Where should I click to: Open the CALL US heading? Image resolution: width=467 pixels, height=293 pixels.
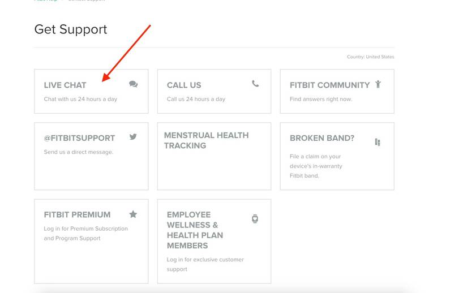[x=184, y=85]
